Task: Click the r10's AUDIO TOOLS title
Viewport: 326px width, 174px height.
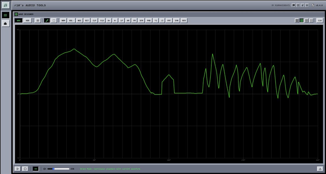Action: [30, 5]
